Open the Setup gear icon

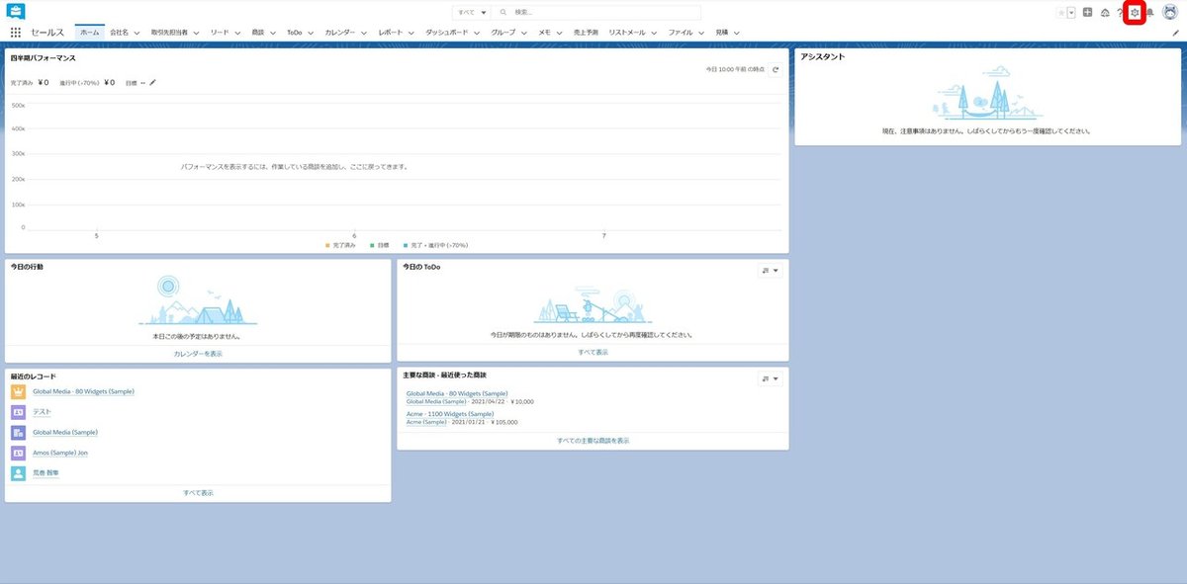pyautogui.click(x=1135, y=13)
